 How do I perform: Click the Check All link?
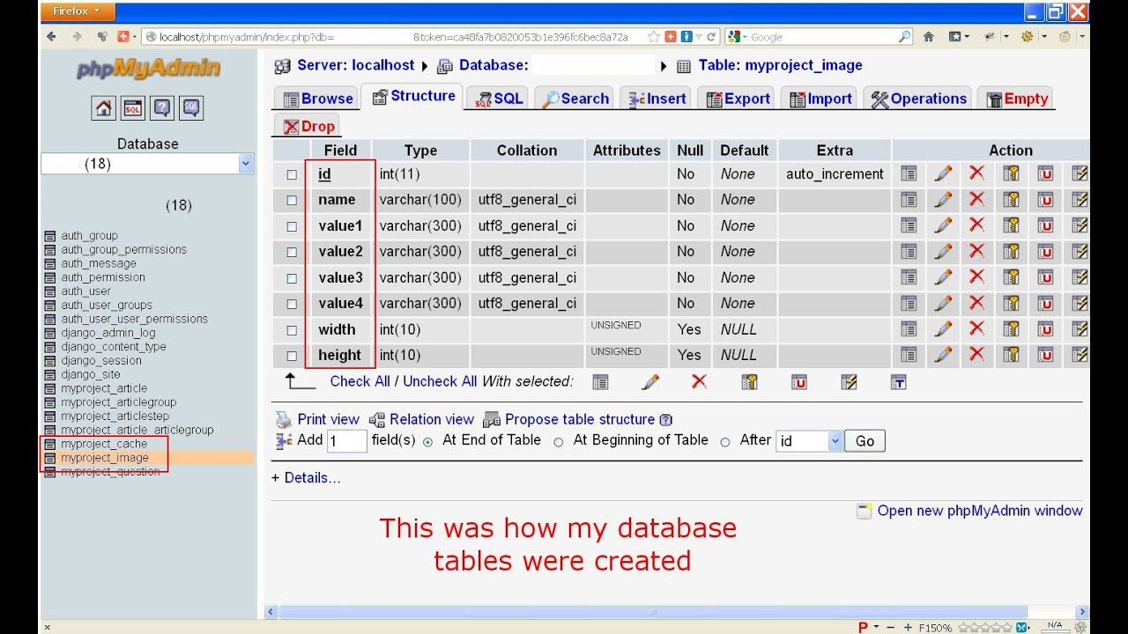point(360,381)
